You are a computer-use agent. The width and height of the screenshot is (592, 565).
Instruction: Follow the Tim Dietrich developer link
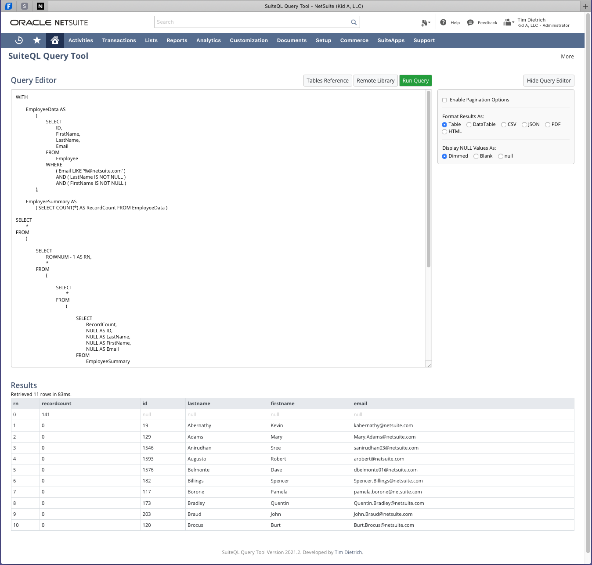pos(348,552)
